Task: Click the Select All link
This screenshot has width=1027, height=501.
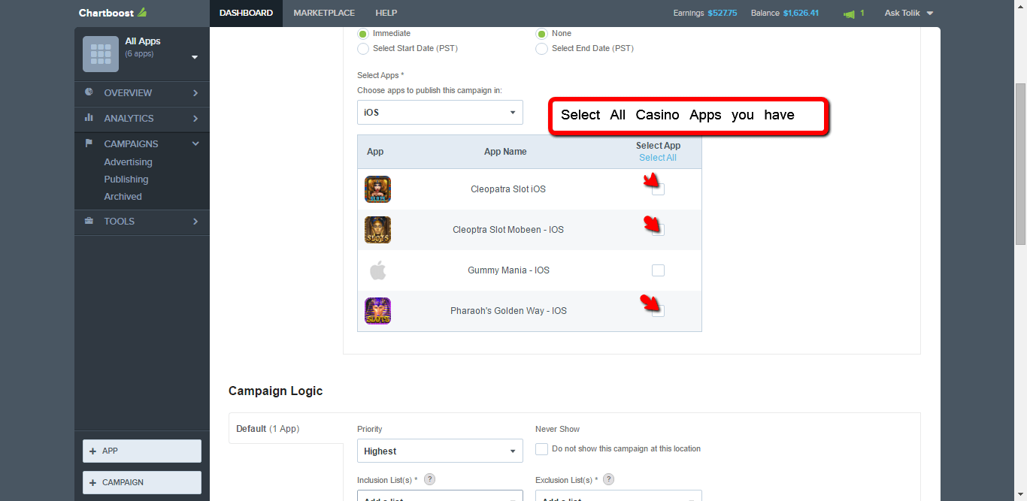Action: pos(658,158)
